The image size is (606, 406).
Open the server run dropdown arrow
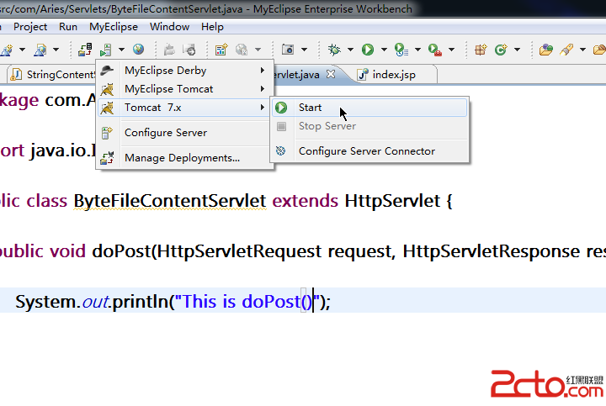tap(121, 50)
